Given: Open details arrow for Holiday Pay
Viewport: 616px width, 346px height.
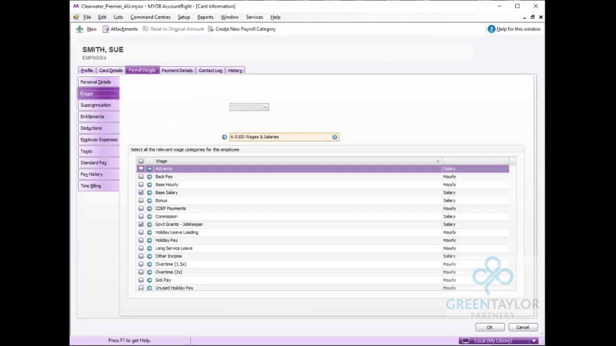Looking at the screenshot, I should pos(149,240).
